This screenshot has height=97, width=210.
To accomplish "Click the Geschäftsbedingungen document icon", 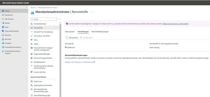I will coord(31,95).
